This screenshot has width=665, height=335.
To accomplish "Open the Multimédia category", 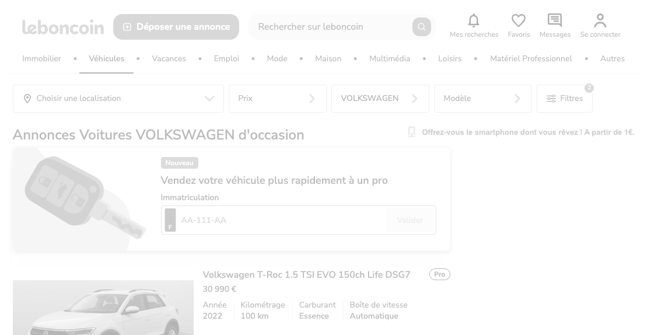I will pyautogui.click(x=390, y=58).
